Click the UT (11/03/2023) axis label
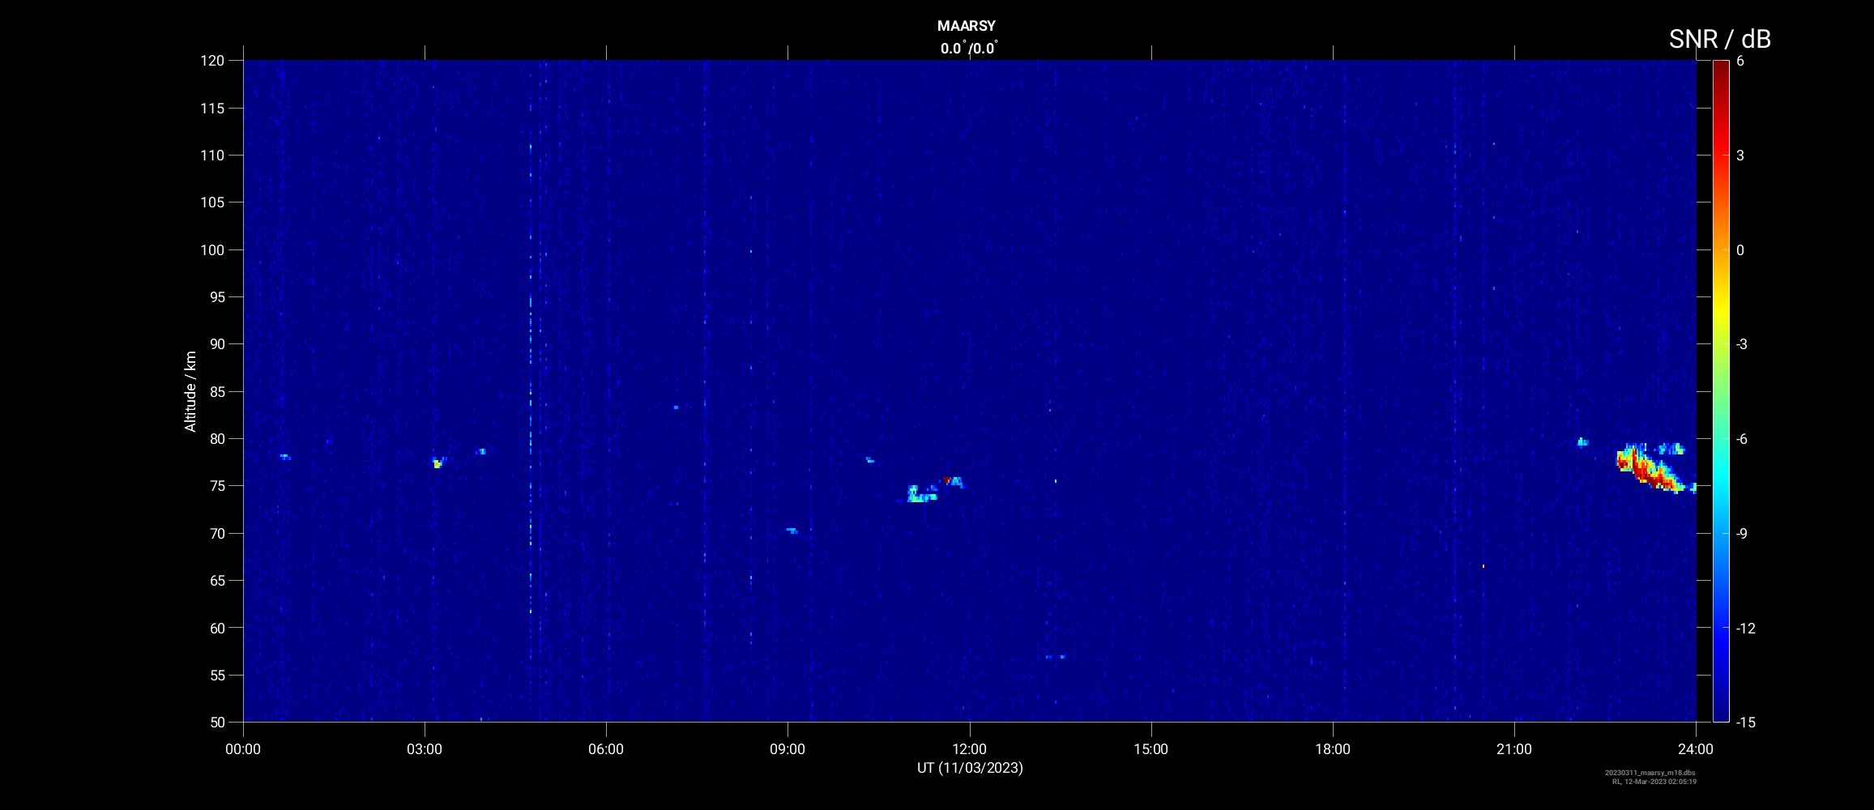The height and width of the screenshot is (810, 1874). coord(970,768)
